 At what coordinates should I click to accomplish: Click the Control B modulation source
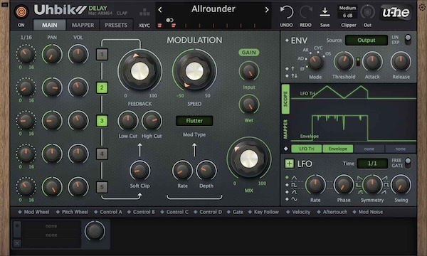141,212
